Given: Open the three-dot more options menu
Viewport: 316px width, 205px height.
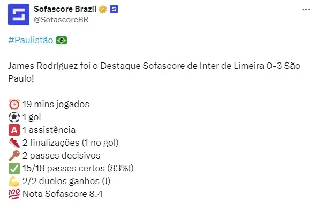Looking at the screenshot, I should 306,9.
